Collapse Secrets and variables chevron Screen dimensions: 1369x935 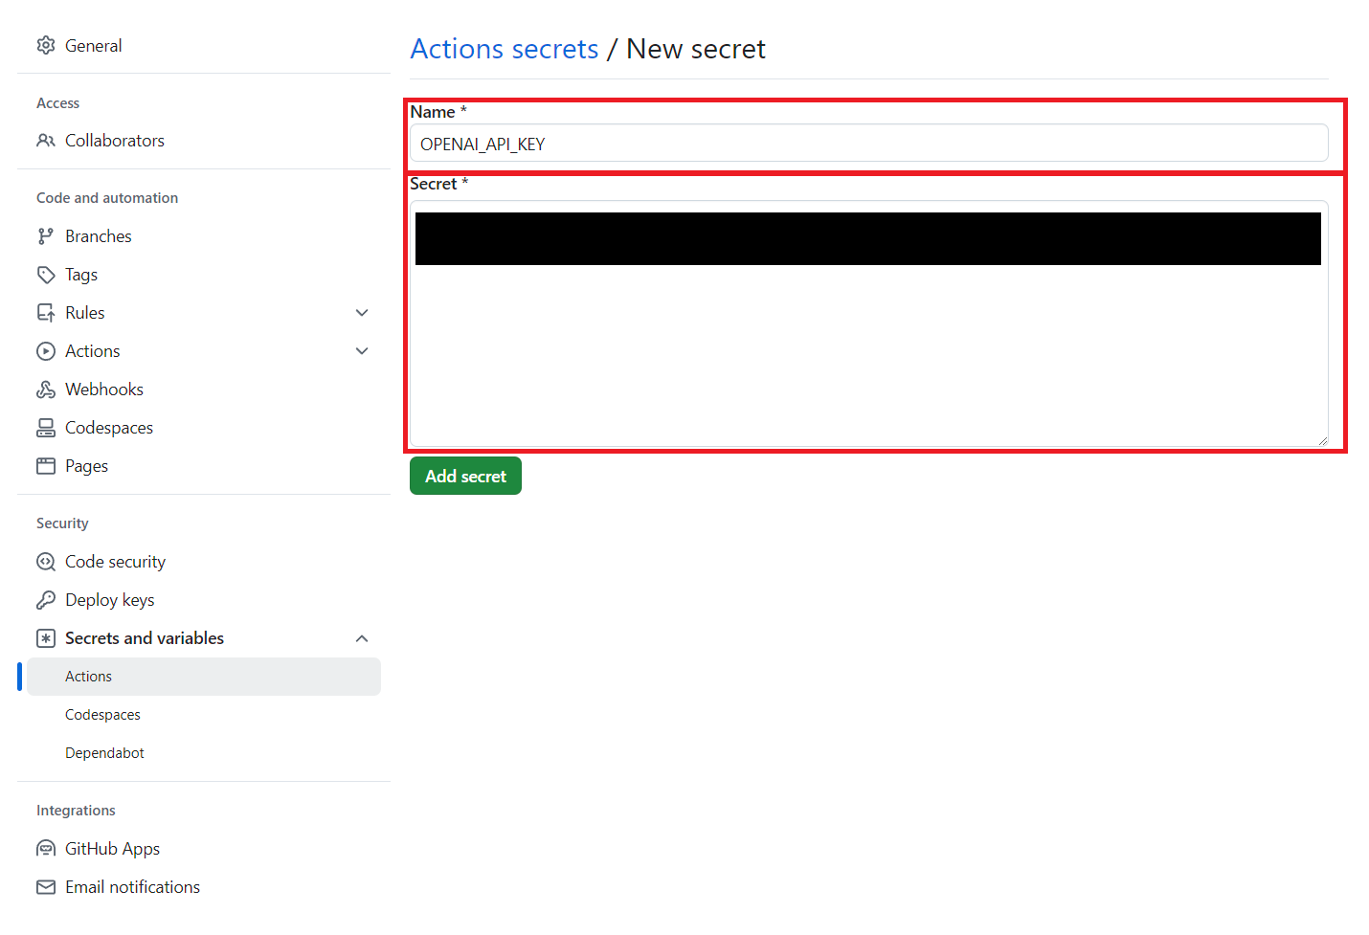[x=362, y=638]
